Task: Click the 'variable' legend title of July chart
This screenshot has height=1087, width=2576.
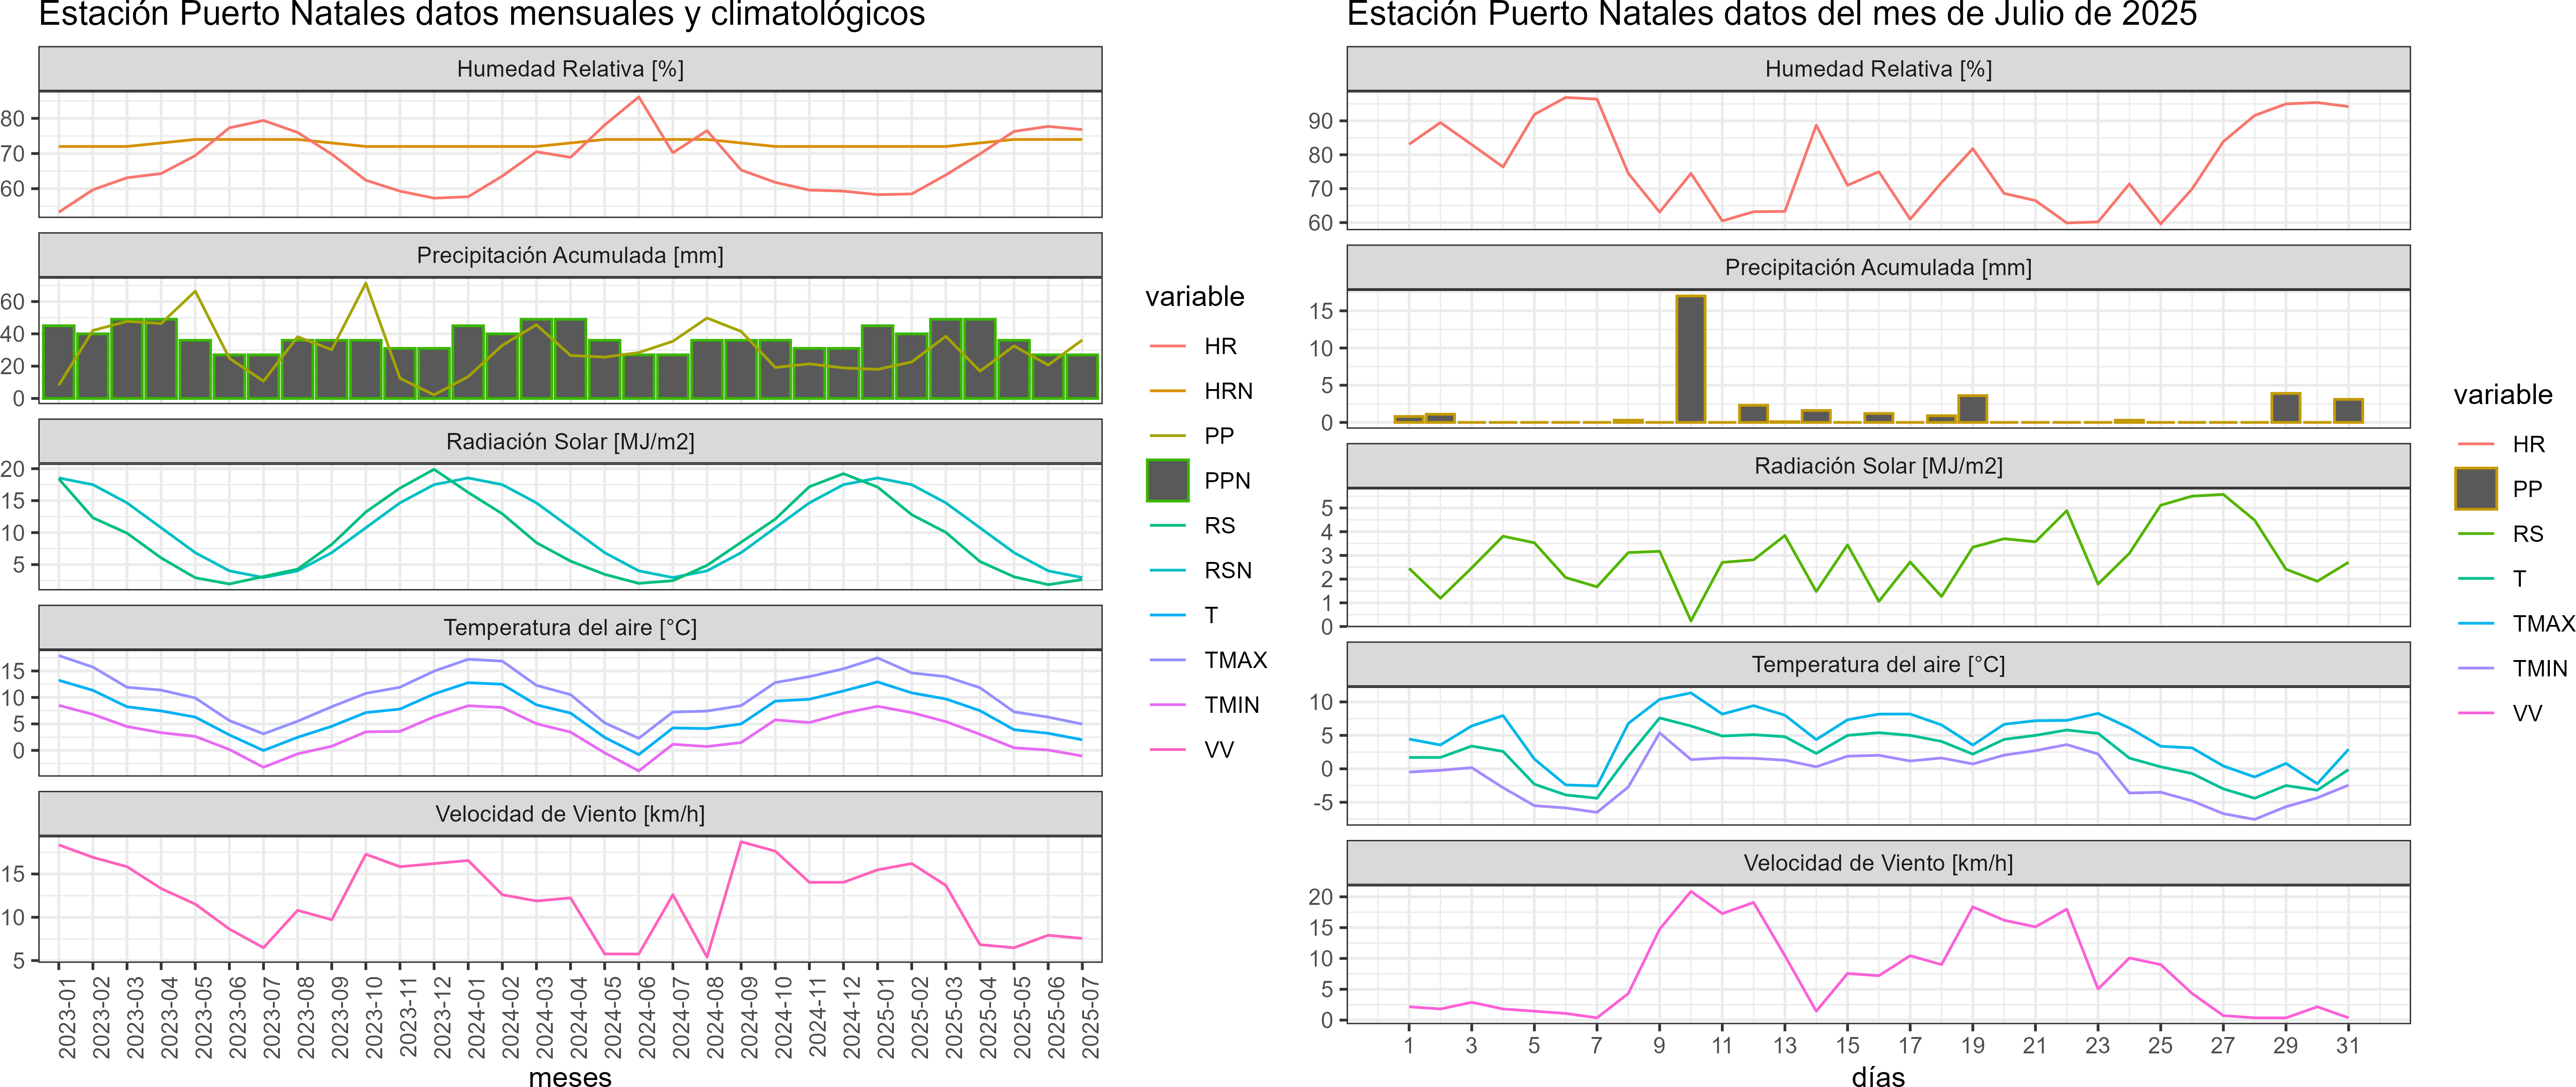Action: (2503, 395)
